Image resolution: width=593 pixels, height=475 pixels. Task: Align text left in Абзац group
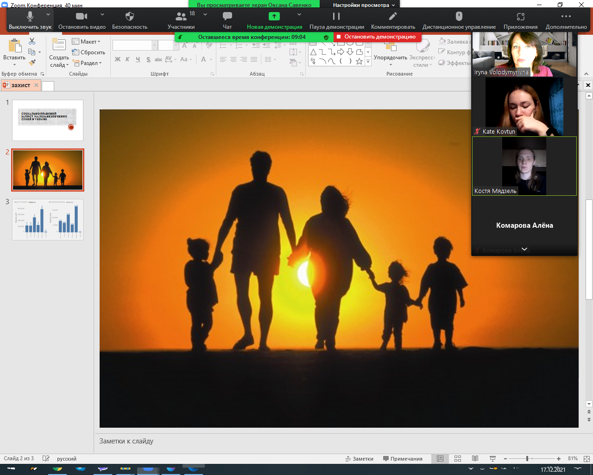[x=223, y=59]
